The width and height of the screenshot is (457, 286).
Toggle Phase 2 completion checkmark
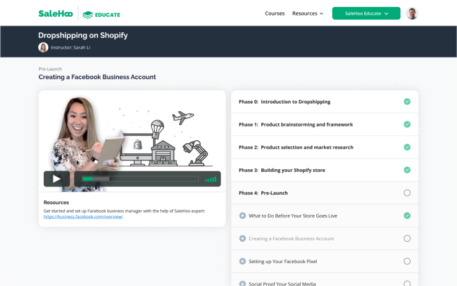coord(407,147)
